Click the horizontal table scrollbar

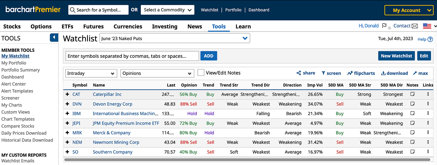tap(247, 160)
